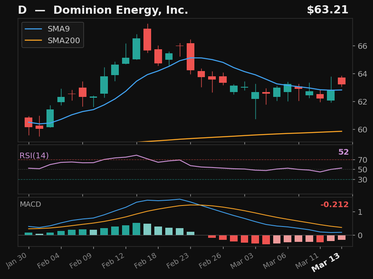The height and width of the screenshot is (279, 373).
Task: Click the first red candlestick for Jan 30
Action: click(x=29, y=122)
